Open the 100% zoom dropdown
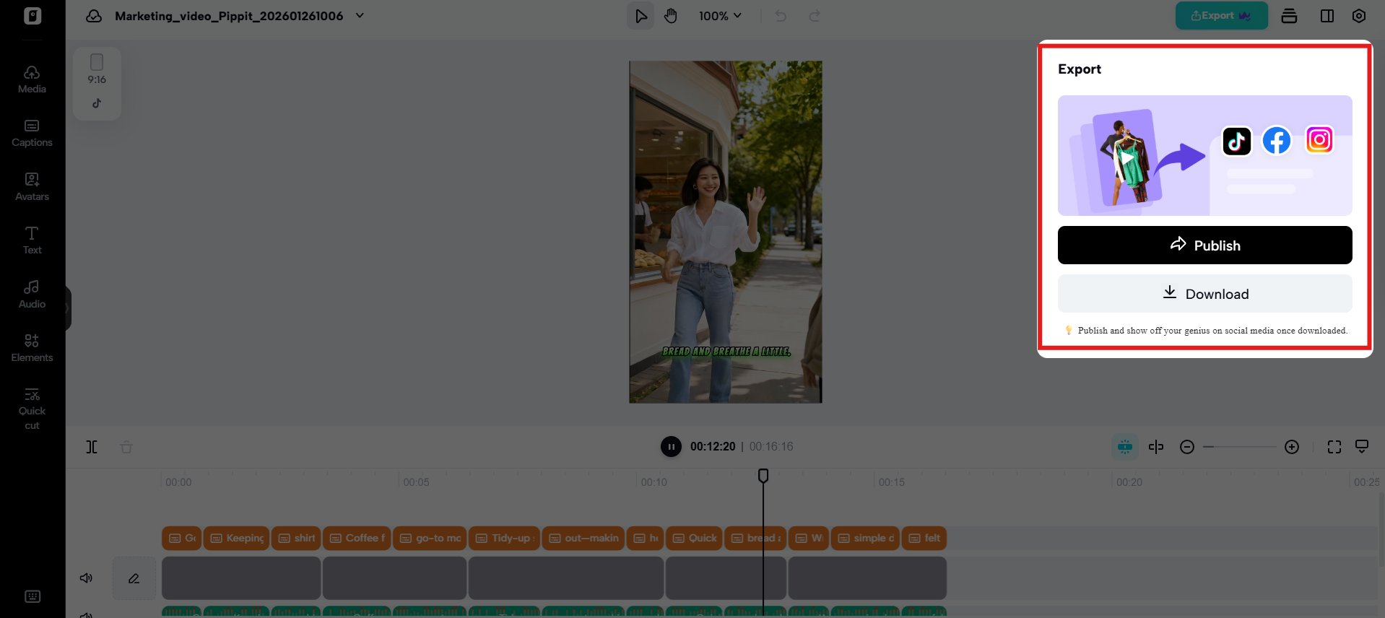1385x618 pixels. coord(720,16)
